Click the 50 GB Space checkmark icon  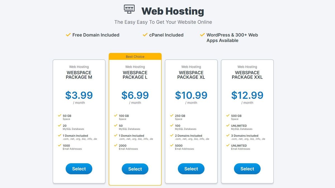coord(59,115)
